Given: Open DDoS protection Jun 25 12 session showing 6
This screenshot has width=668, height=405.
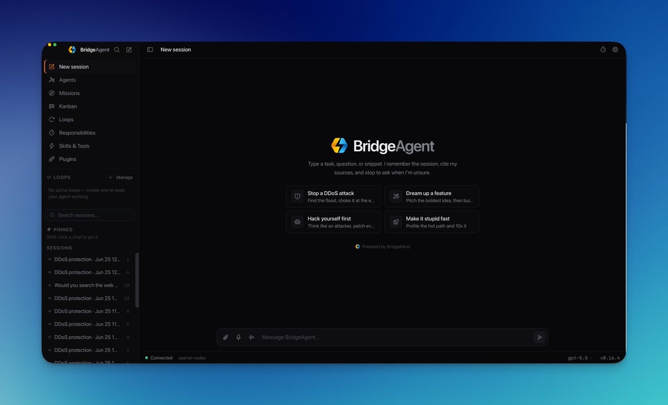Looking at the screenshot, I should [89, 272].
